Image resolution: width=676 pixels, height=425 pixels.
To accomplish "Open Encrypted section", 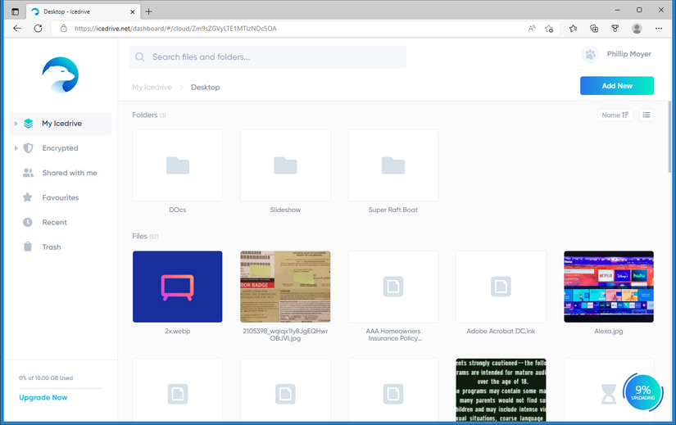I will click(x=61, y=148).
